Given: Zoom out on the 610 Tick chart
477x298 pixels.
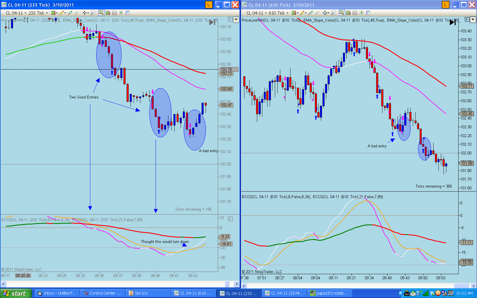Looking at the screenshot, I should pos(317,13).
